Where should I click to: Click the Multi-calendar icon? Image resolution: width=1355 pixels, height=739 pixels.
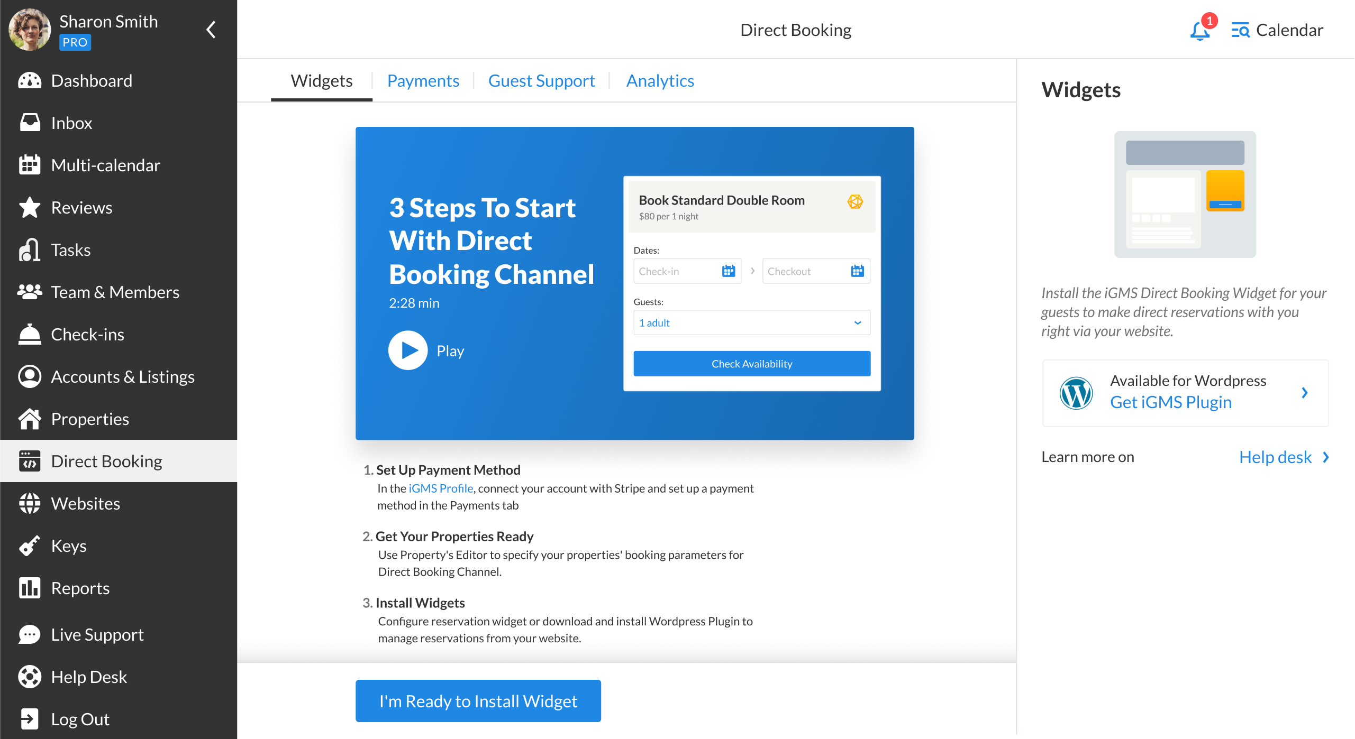tap(30, 165)
